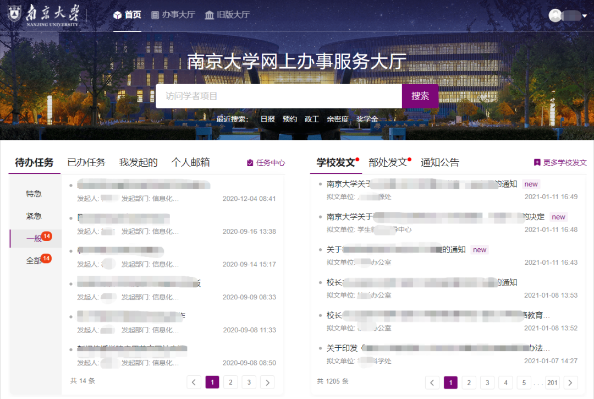The width and height of the screenshot is (594, 399).
Task: Open document dated 2021-01-11 16:43
Action: [x=448, y=256]
